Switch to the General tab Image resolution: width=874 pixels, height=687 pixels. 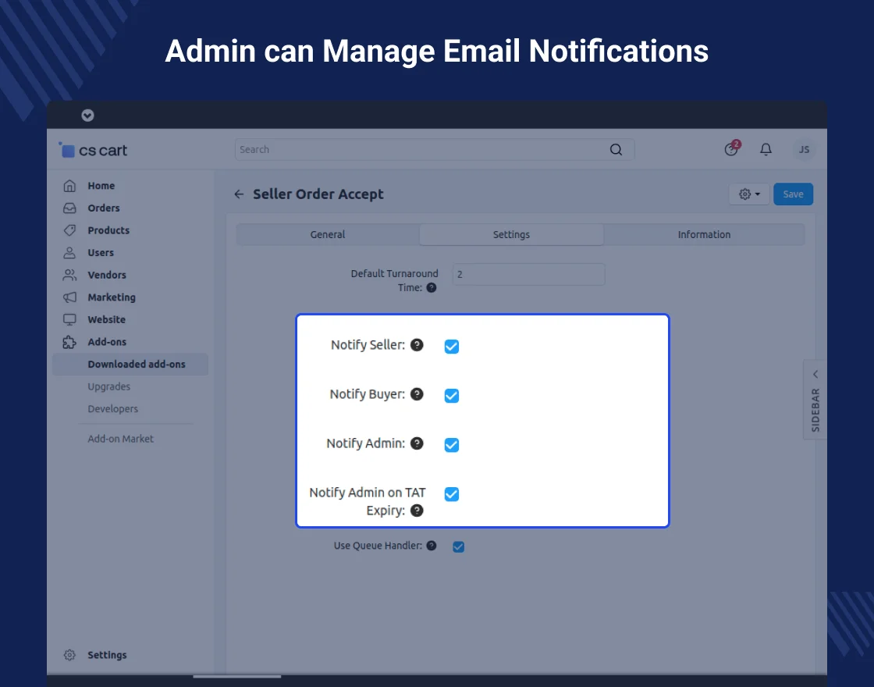click(328, 235)
